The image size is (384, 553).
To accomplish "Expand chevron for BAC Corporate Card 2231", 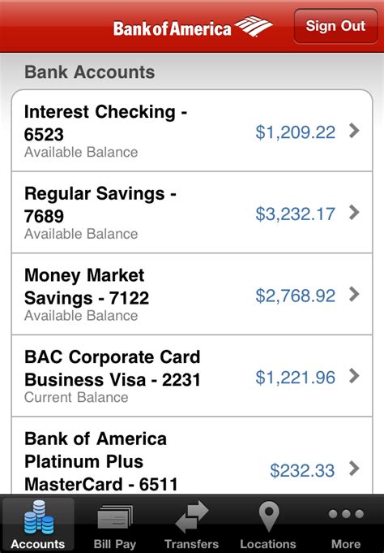I will point(355,376).
